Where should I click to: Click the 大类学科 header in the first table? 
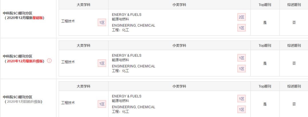tap(84, 5)
